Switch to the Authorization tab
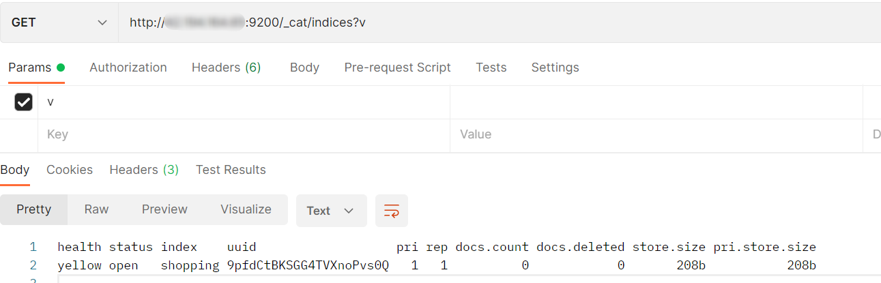 128,68
